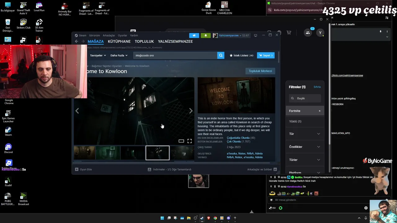Open Sepet cart button

[266, 55]
